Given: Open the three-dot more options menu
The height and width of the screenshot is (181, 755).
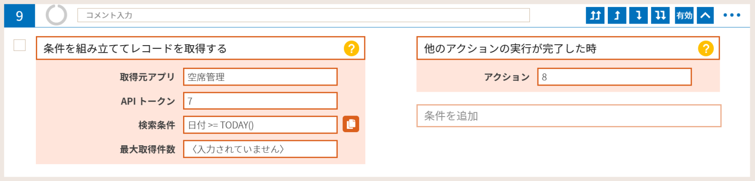Looking at the screenshot, I should (x=732, y=16).
